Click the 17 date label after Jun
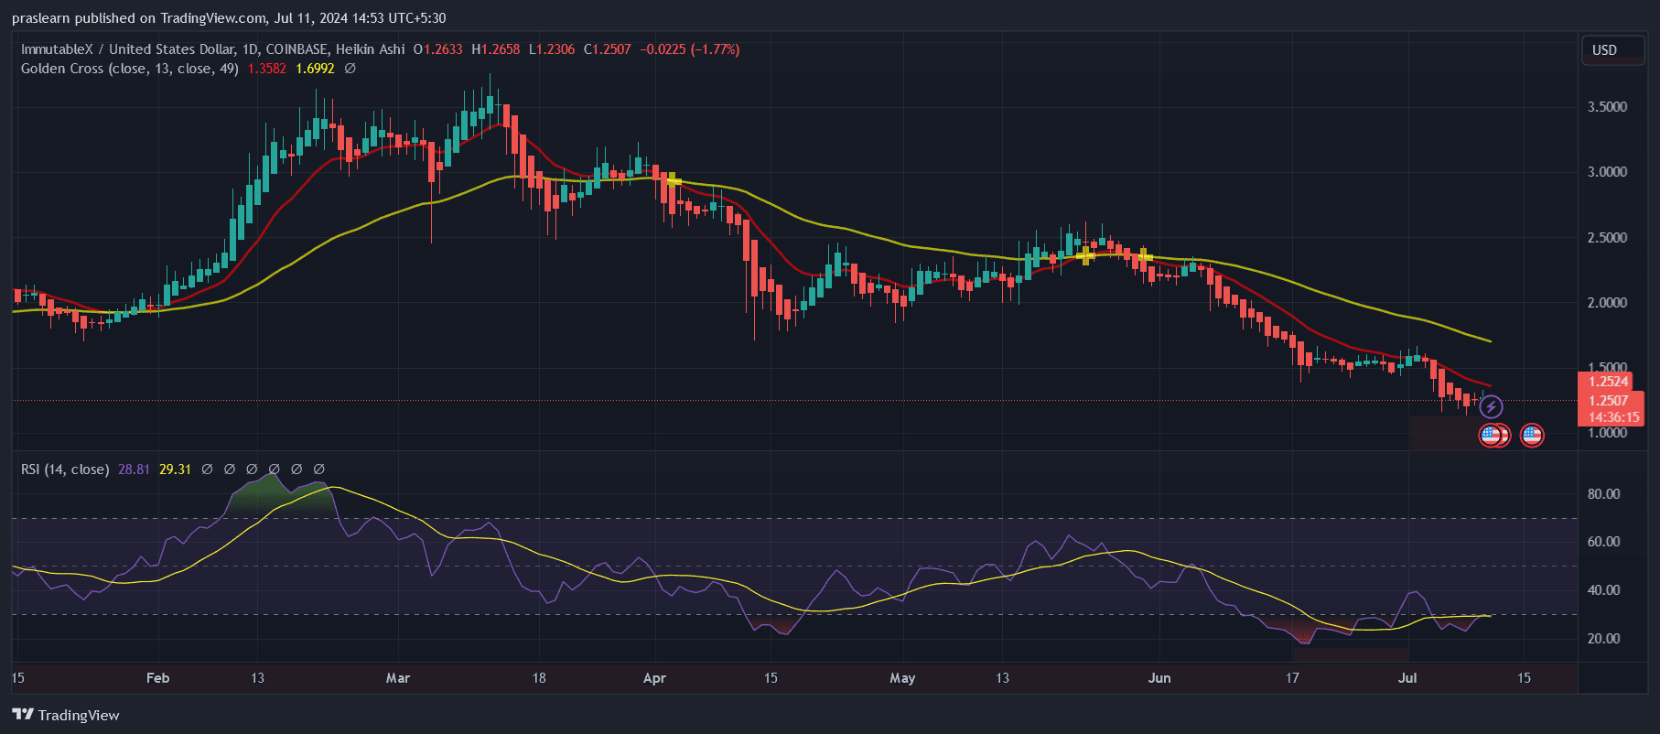1660x734 pixels. click(1292, 678)
